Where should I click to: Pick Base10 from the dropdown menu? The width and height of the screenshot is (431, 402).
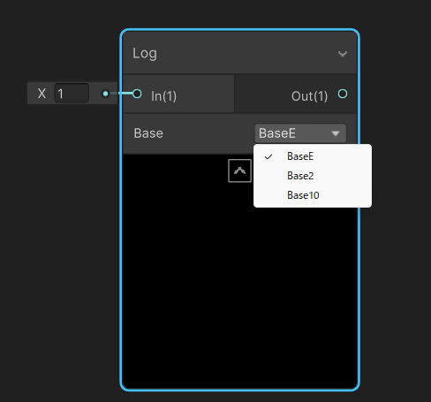[x=313, y=195]
